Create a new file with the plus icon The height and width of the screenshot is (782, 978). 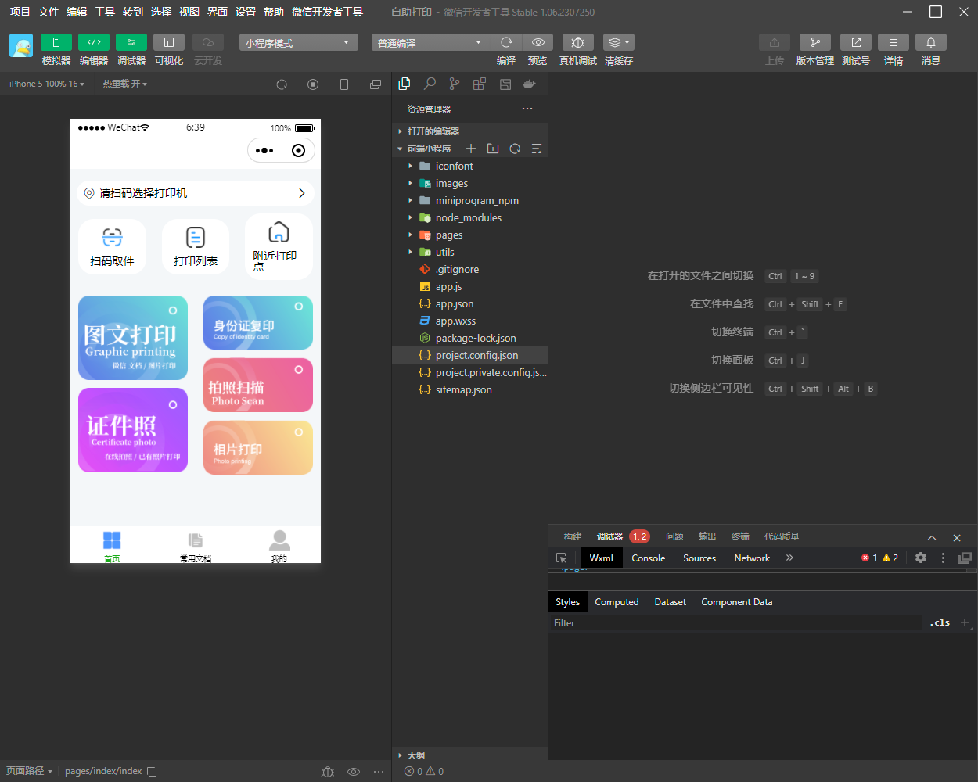pyautogui.click(x=469, y=148)
